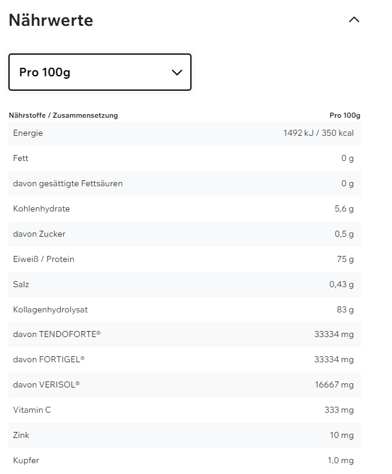Select the Energie row
Image resolution: width=392 pixels, height=474 pixels.
[x=184, y=133]
